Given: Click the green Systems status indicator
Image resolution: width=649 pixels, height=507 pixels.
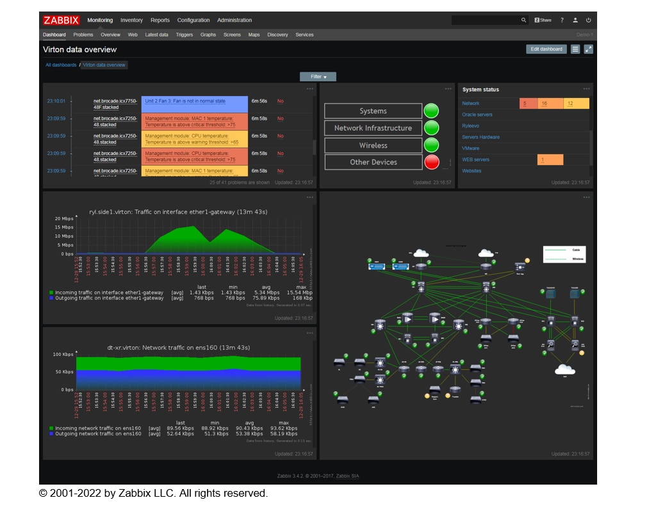Looking at the screenshot, I should click(x=431, y=111).
